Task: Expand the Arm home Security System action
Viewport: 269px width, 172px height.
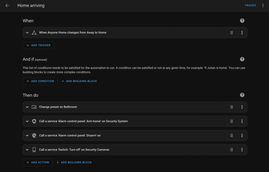Action: [x=27, y=121]
